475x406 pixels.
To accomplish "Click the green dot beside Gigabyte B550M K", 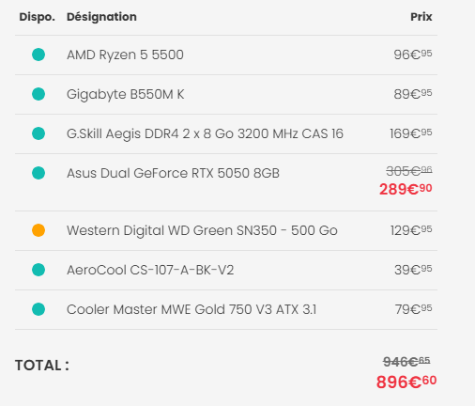I will pos(38,94).
